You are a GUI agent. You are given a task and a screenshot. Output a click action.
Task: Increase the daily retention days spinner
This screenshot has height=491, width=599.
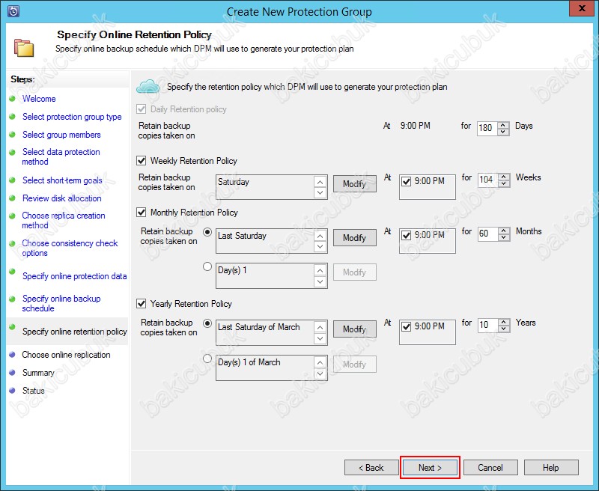pos(503,124)
